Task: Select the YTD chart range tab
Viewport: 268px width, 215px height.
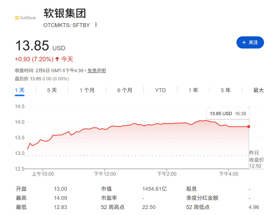Action: pos(160,90)
